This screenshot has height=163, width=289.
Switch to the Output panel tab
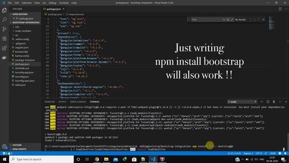click(62, 102)
